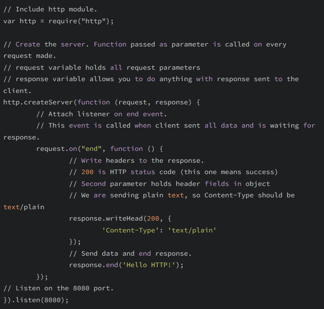The image size is (324, 309).
Task: Click the "// Include http module." comment
Action: pos(50,9)
